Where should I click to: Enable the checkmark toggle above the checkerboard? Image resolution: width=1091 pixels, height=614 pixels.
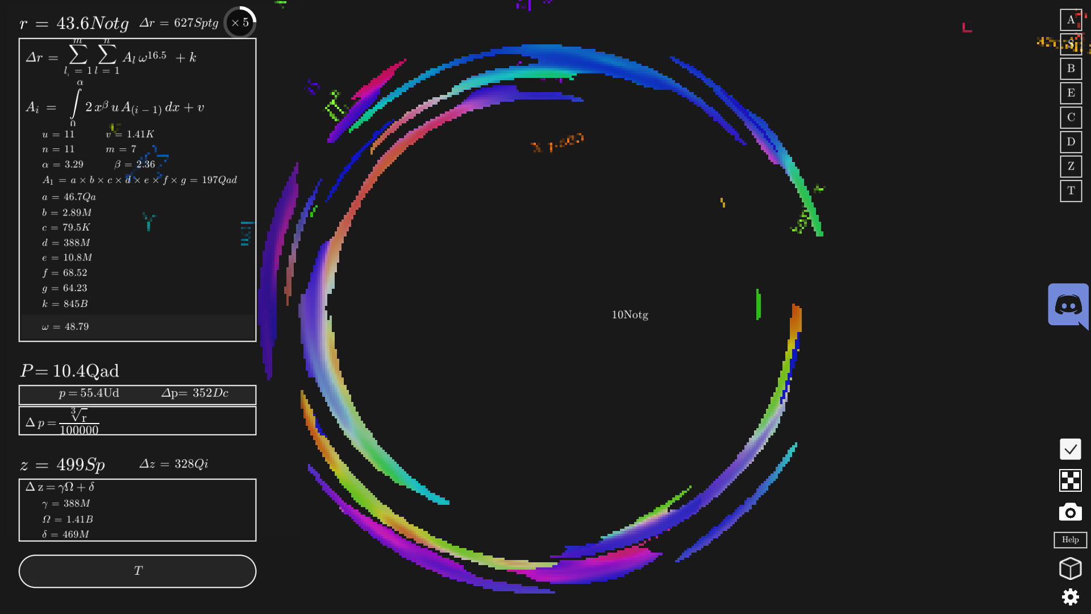coord(1070,449)
